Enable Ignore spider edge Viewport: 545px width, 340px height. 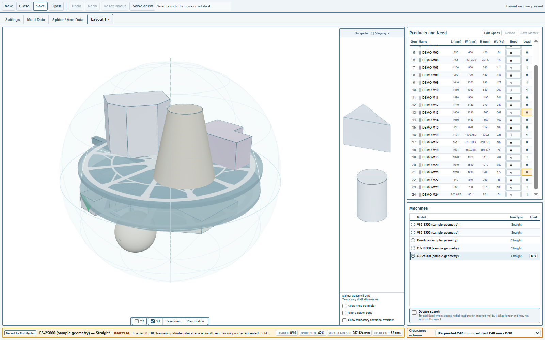pyautogui.click(x=344, y=313)
